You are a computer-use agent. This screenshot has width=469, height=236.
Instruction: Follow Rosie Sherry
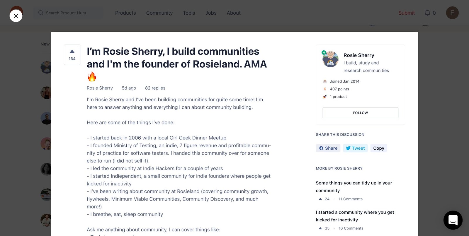click(360, 113)
